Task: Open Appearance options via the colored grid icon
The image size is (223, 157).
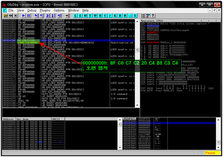Action: (148, 16)
